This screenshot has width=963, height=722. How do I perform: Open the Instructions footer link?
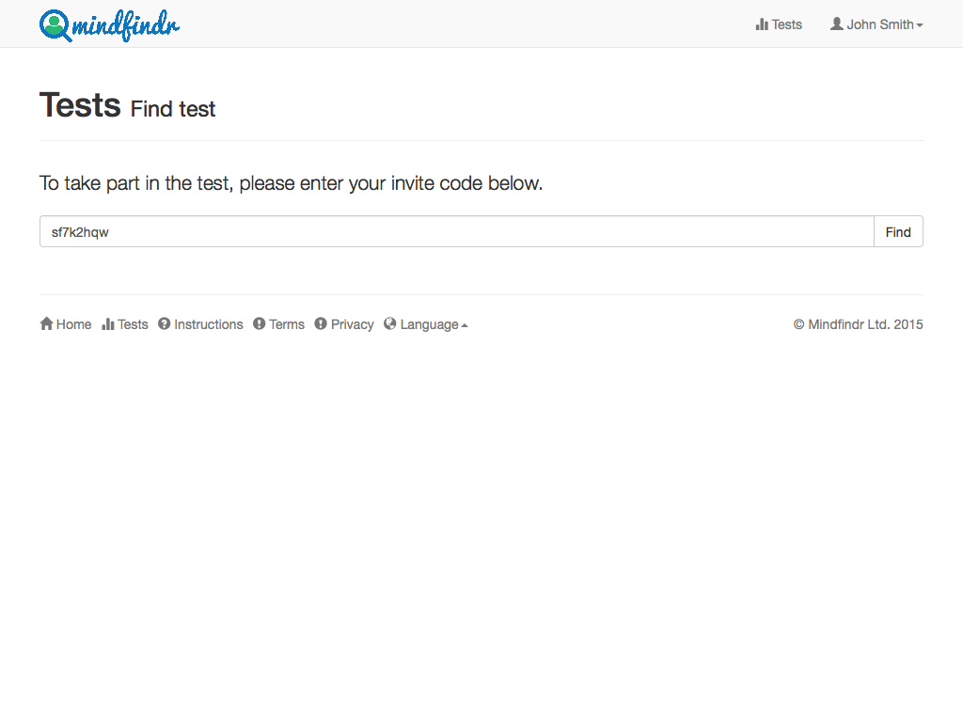tap(200, 324)
